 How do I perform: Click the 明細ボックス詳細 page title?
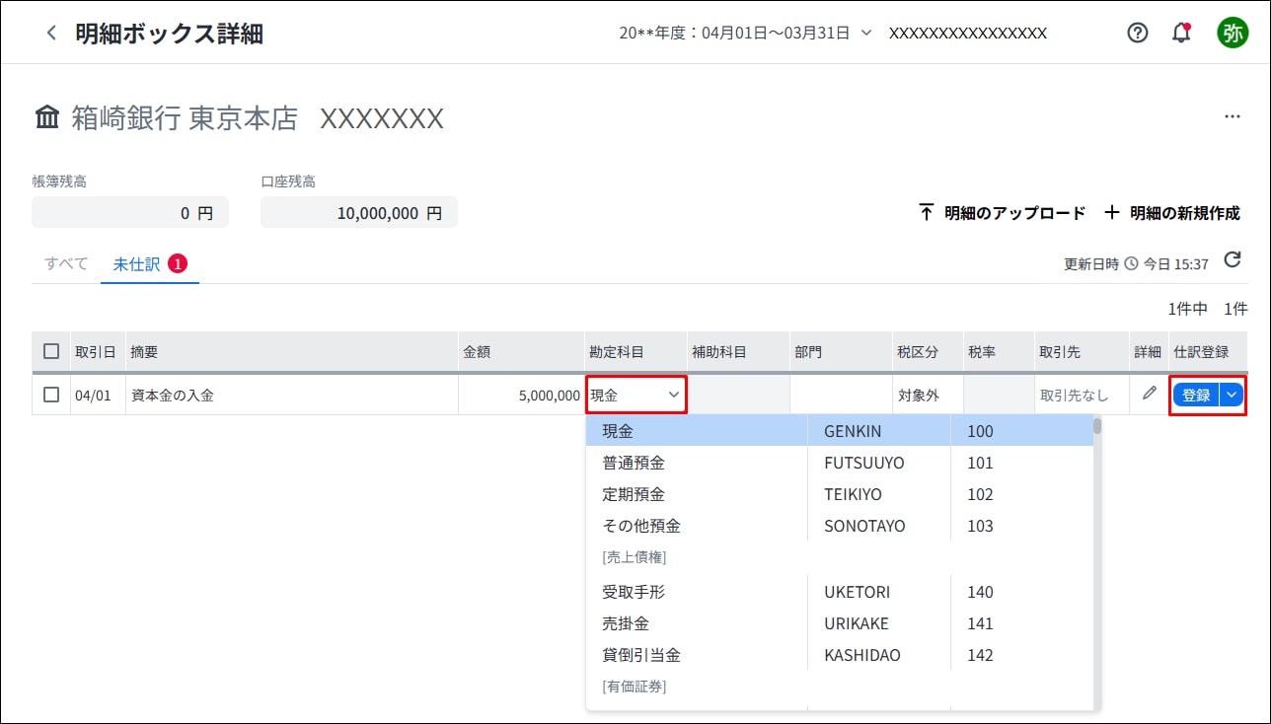point(170,33)
